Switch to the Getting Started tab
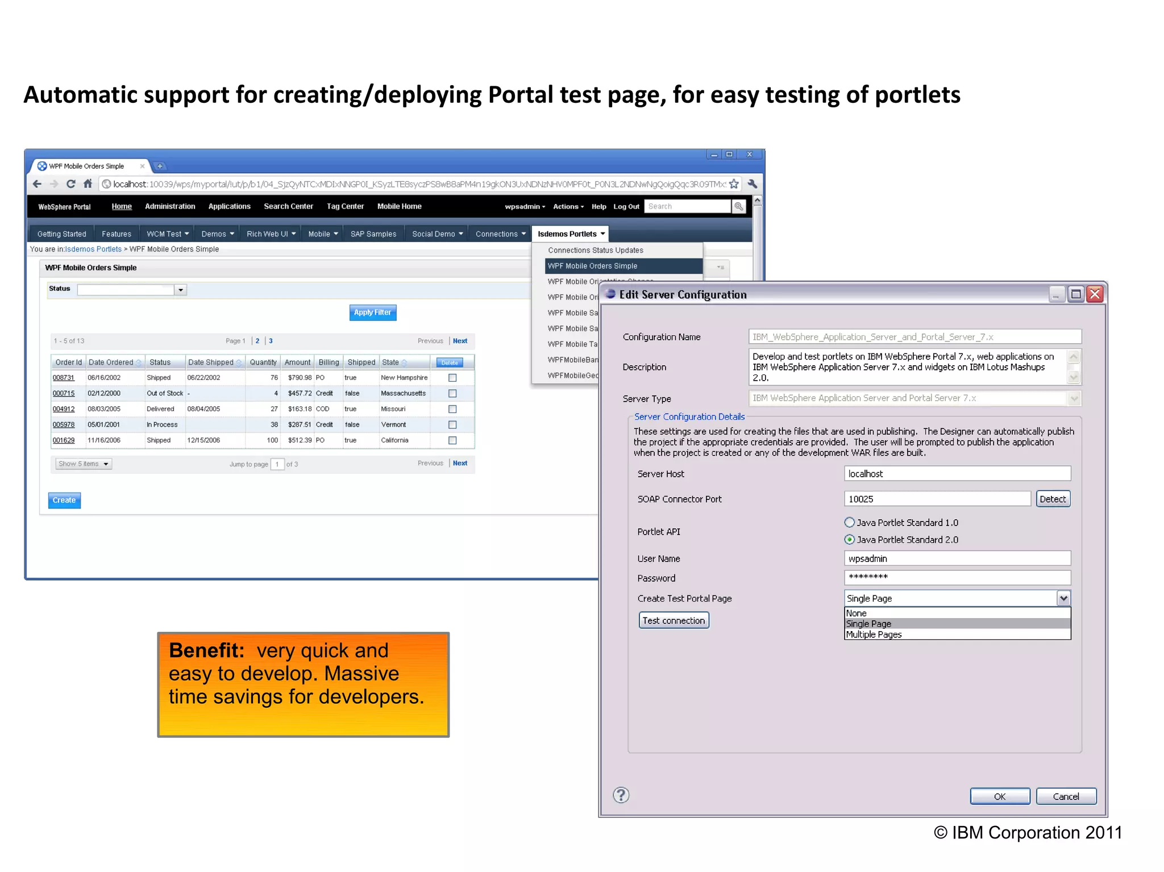 click(61, 234)
